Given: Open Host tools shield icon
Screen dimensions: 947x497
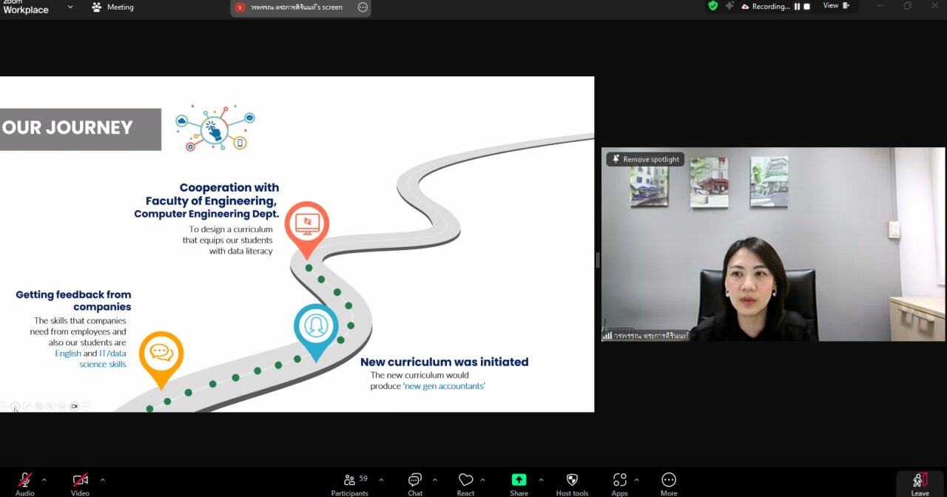Looking at the screenshot, I should 572,481.
